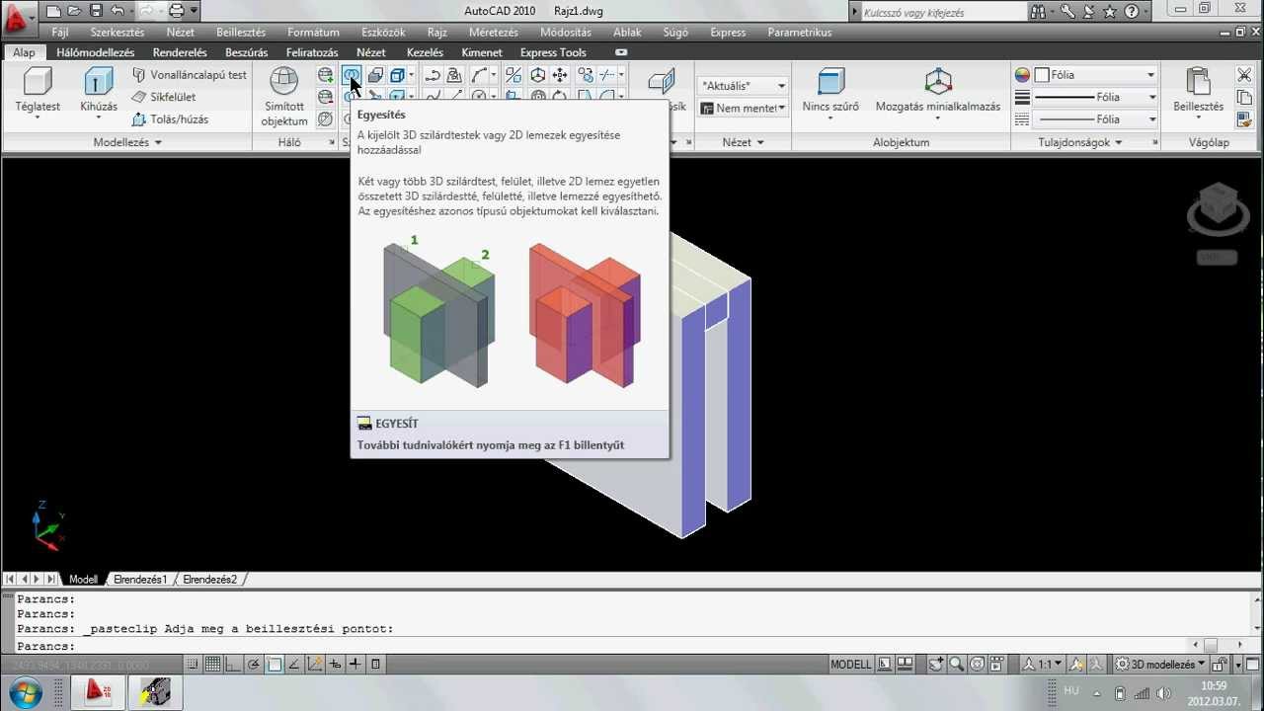1264x711 pixels.
Task: Click the Simított objektum mesh tool
Action: pos(284,97)
